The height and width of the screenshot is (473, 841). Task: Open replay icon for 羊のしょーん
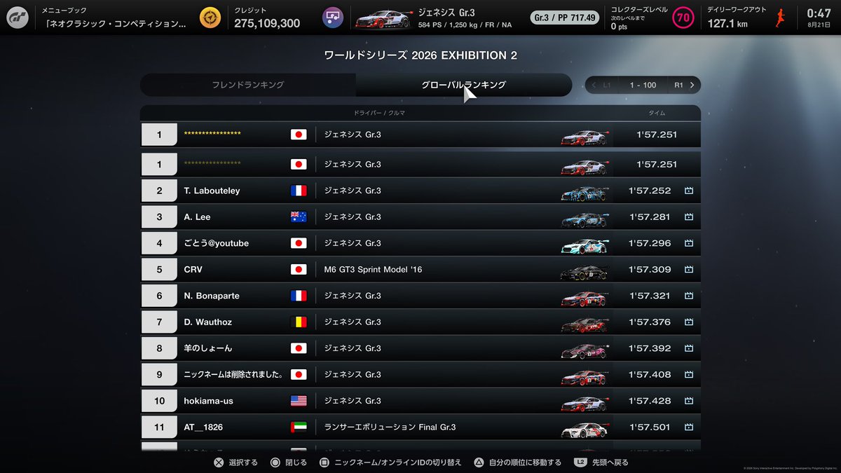pyautogui.click(x=689, y=348)
